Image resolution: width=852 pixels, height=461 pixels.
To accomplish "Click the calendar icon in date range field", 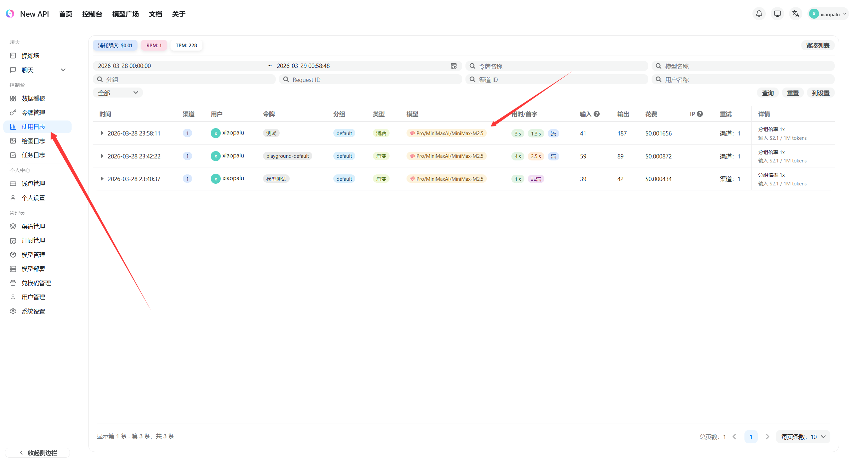I will click(453, 66).
